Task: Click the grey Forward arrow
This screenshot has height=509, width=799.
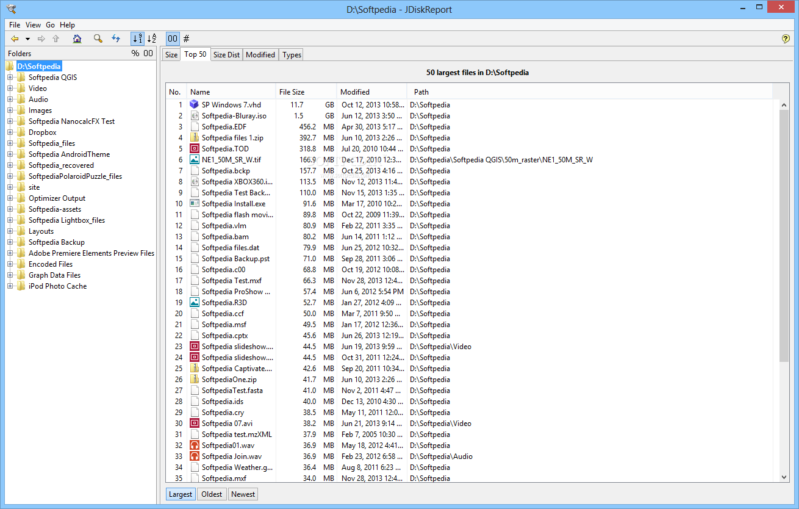Action: pyautogui.click(x=41, y=38)
